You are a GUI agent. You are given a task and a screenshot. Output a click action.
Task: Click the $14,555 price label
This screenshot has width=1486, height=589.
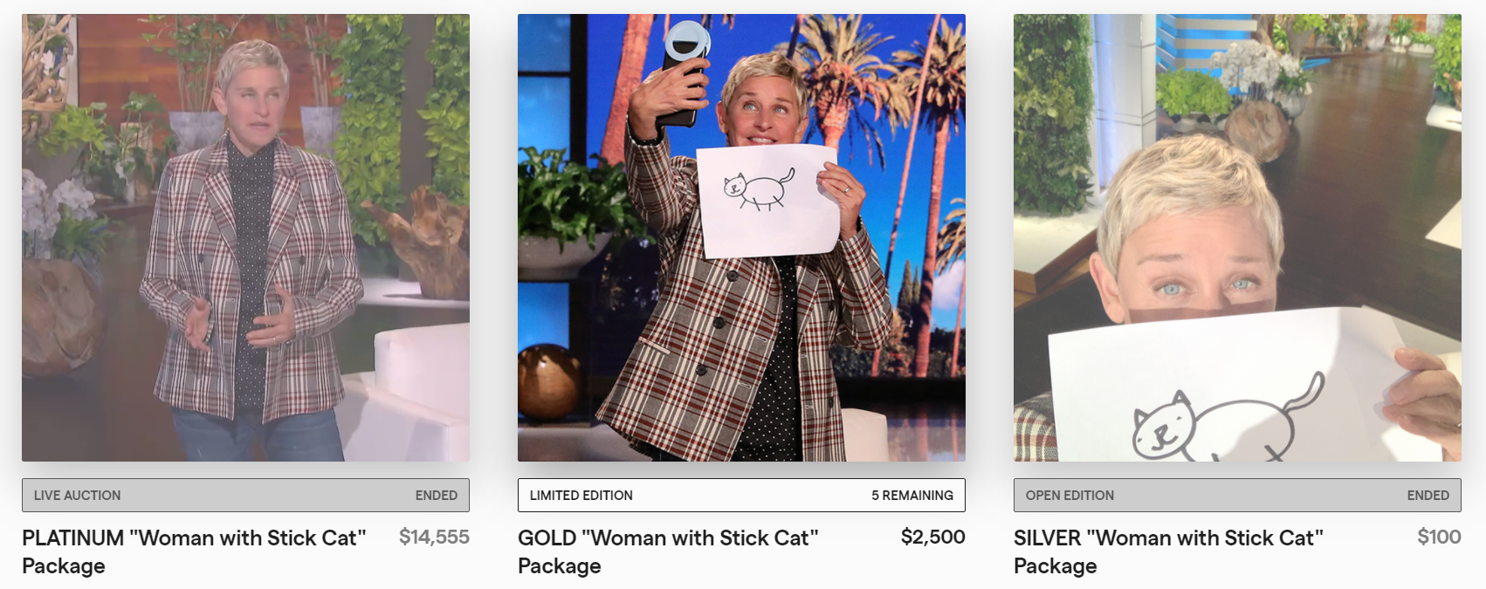coord(434,537)
